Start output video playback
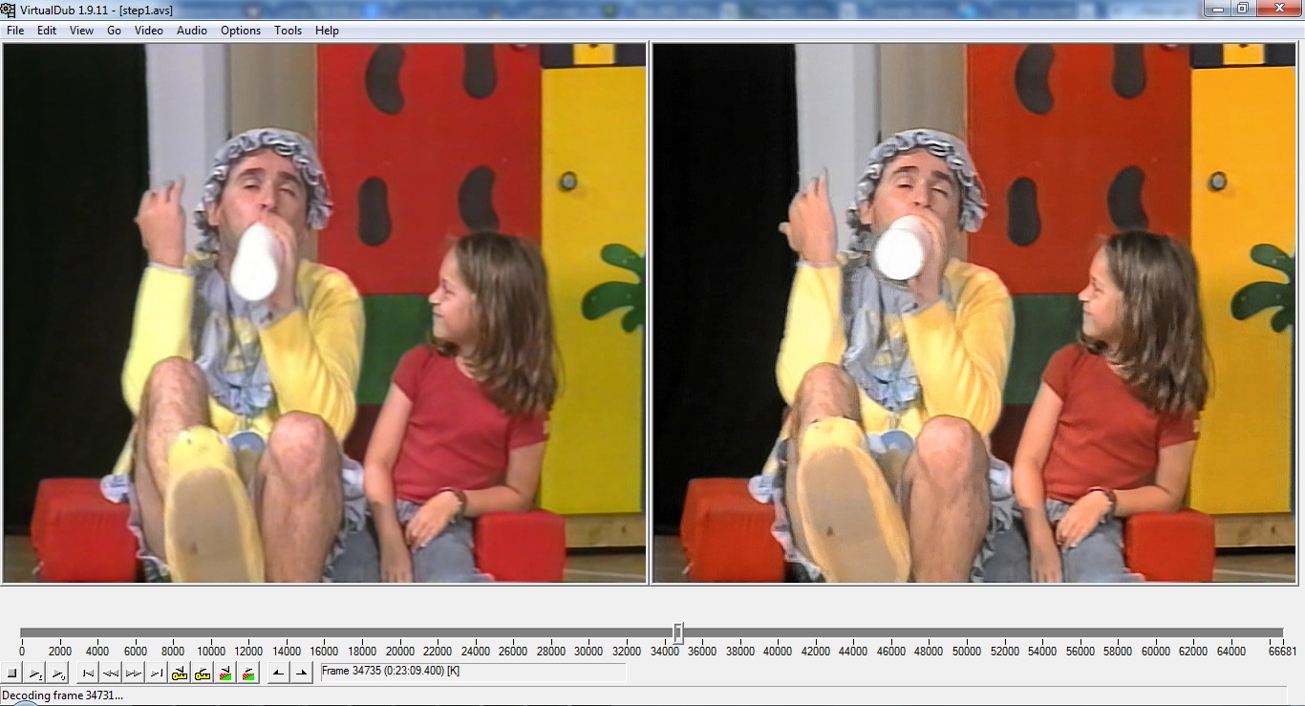This screenshot has width=1305, height=706. click(x=58, y=673)
